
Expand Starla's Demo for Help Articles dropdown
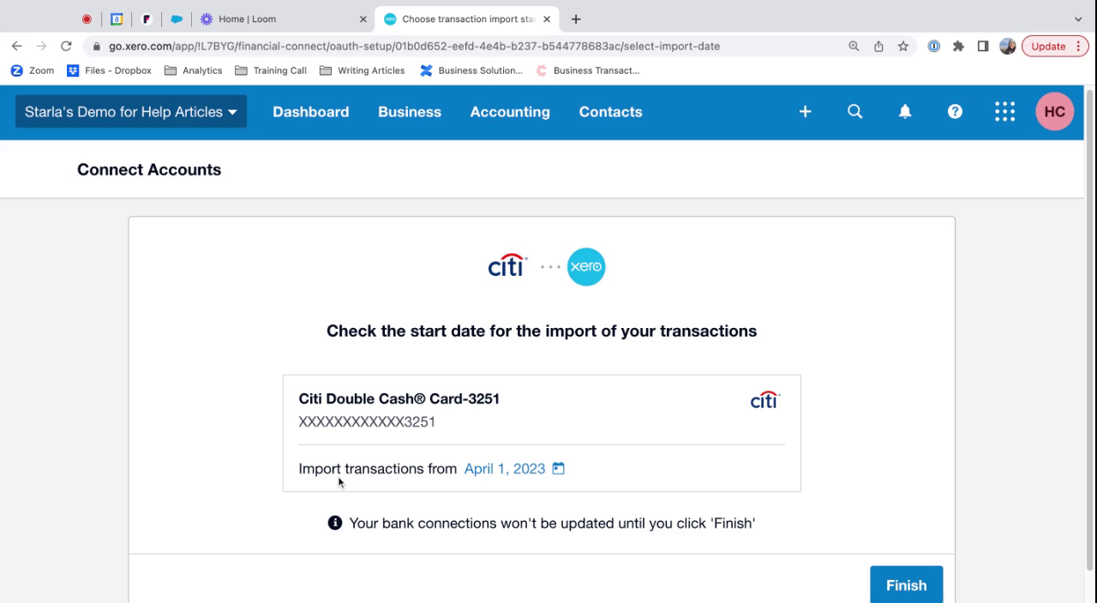(x=131, y=112)
